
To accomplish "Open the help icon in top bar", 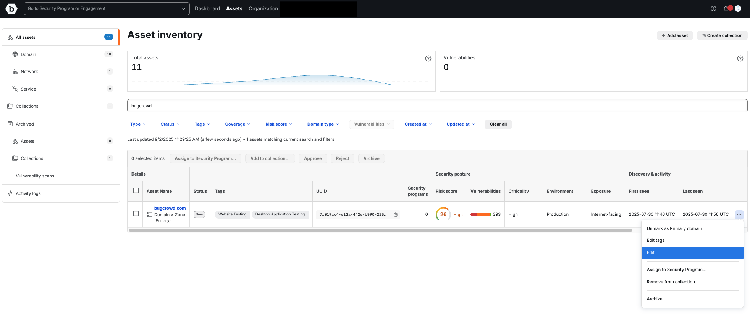I will (x=713, y=8).
